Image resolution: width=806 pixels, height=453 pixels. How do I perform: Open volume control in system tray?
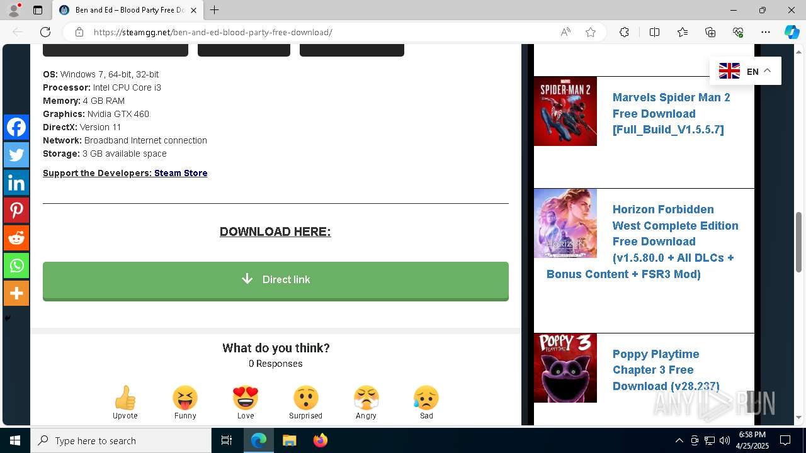pos(725,440)
